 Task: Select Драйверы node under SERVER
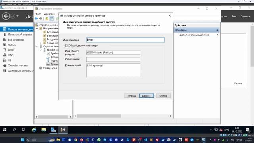coord(53,54)
